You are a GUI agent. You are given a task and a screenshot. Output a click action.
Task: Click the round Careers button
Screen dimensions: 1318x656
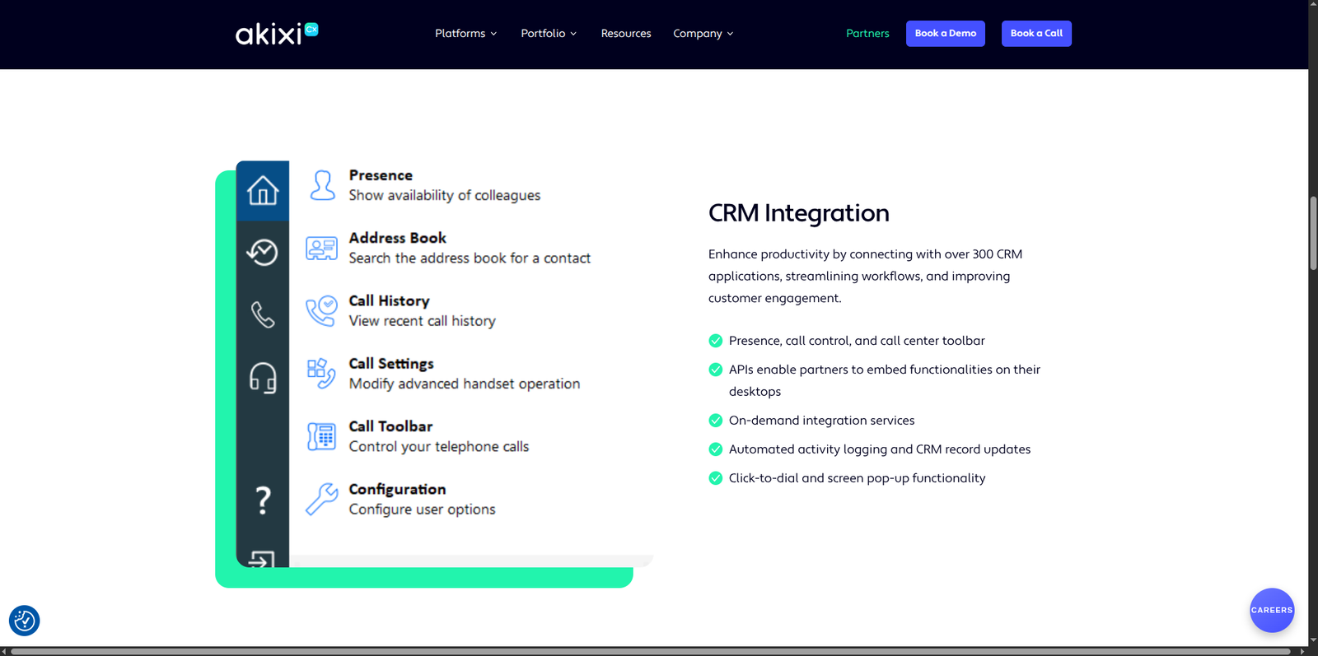1271,610
